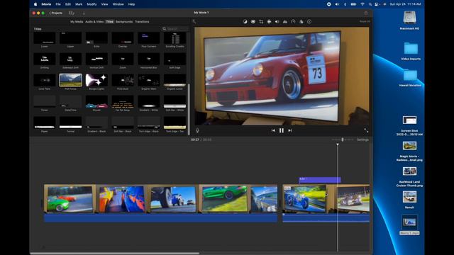The height and width of the screenshot is (255, 454).
Task: Select the Gradient - White title
Action: pyautogui.click(x=148, y=101)
